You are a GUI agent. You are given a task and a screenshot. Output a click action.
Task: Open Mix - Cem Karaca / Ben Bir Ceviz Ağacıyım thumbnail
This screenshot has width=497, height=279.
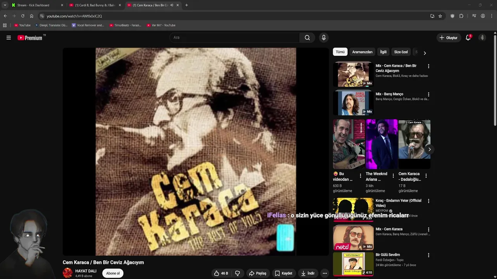[x=353, y=74]
